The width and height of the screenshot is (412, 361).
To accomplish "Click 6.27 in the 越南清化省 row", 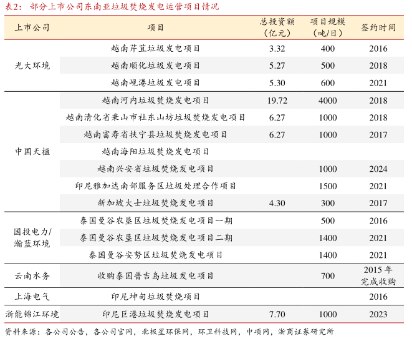I will 277,117.
